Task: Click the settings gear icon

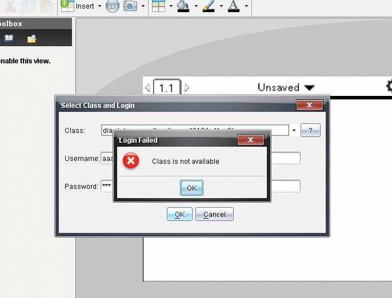Action: point(389,86)
